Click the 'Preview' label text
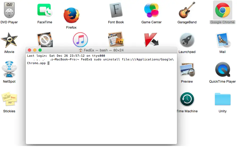The image size is (237, 147). coord(187,82)
